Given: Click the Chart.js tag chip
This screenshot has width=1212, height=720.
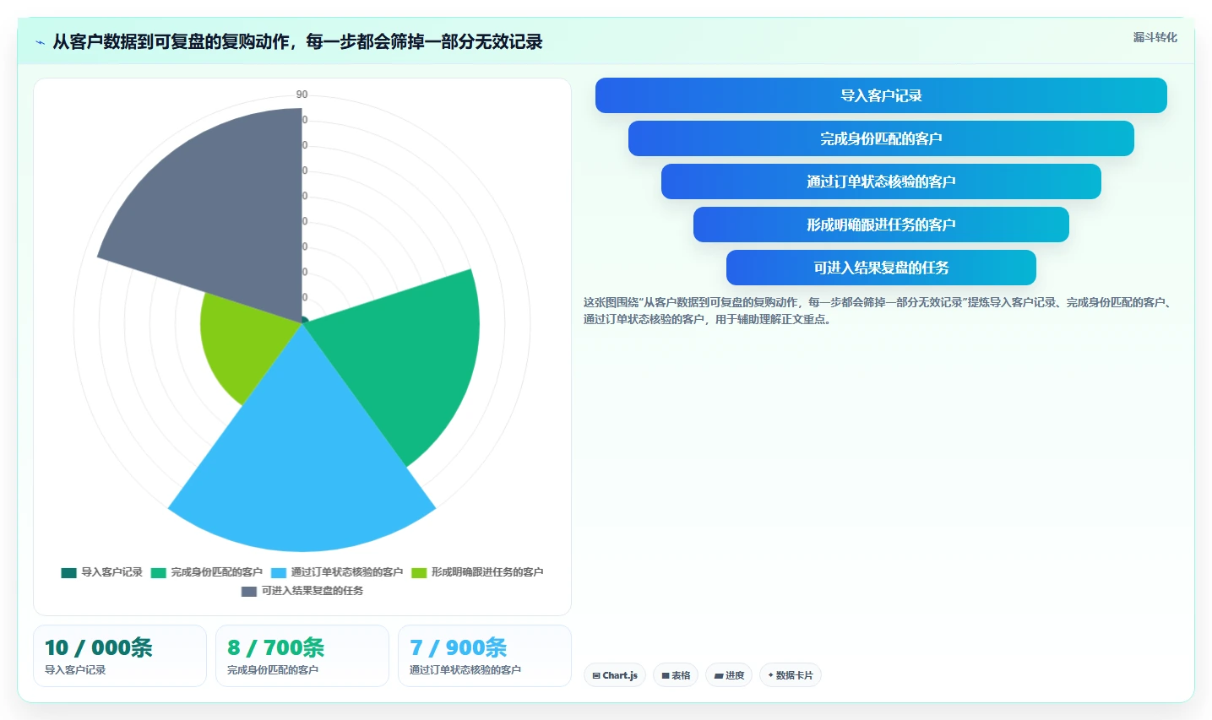Looking at the screenshot, I should click(615, 675).
